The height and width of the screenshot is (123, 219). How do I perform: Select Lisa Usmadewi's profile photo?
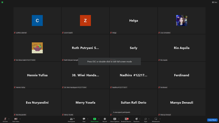tap(182, 20)
